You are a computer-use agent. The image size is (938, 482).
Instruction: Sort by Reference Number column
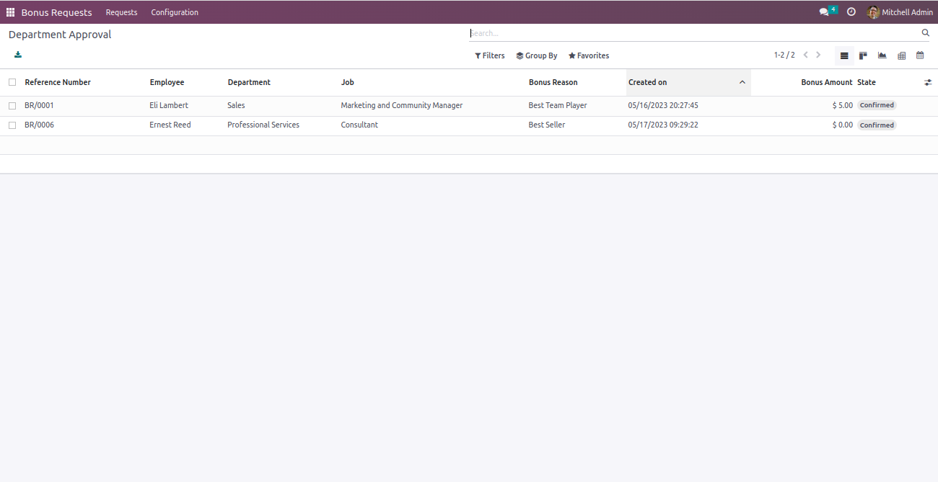click(58, 82)
